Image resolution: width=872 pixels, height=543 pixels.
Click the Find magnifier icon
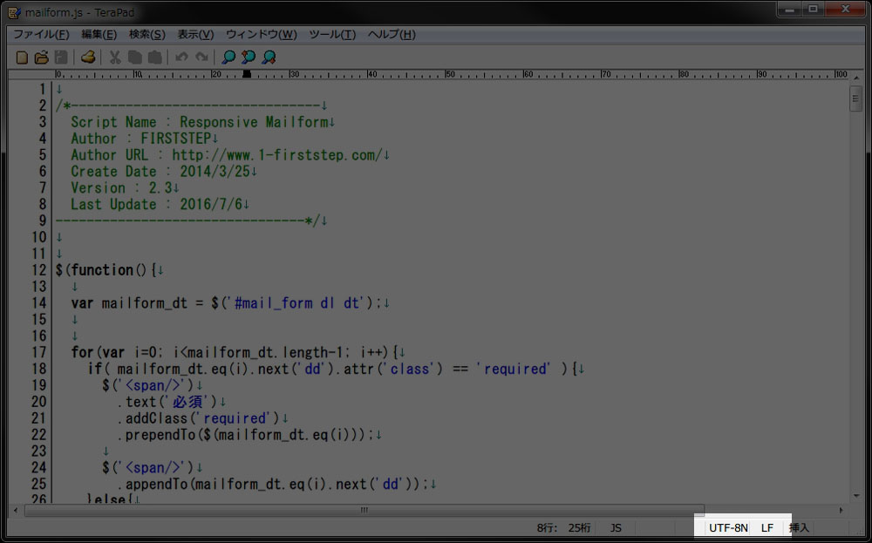[x=228, y=58]
